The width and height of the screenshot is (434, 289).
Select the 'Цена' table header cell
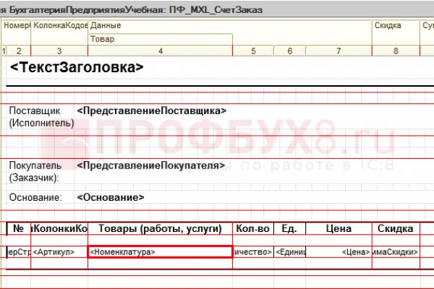(x=339, y=229)
